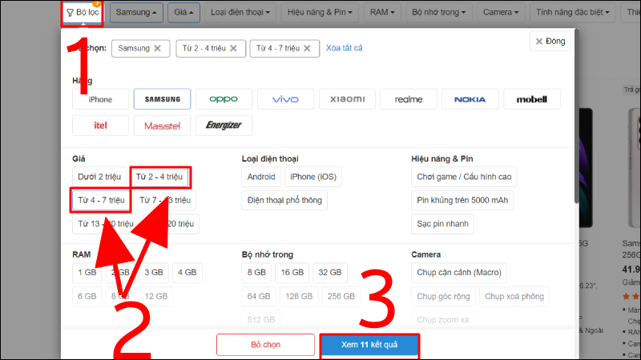
Task: Remove the Từ 2 - 4 triệu tag
Action: [x=233, y=48]
